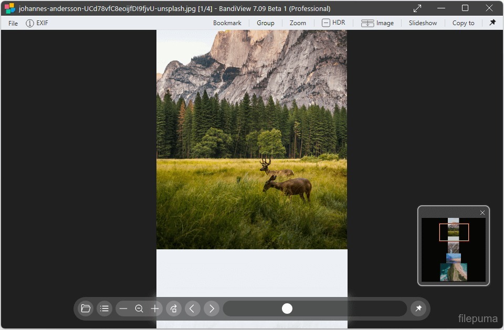
Task: Zoom in with the plus button
Action: click(x=155, y=309)
